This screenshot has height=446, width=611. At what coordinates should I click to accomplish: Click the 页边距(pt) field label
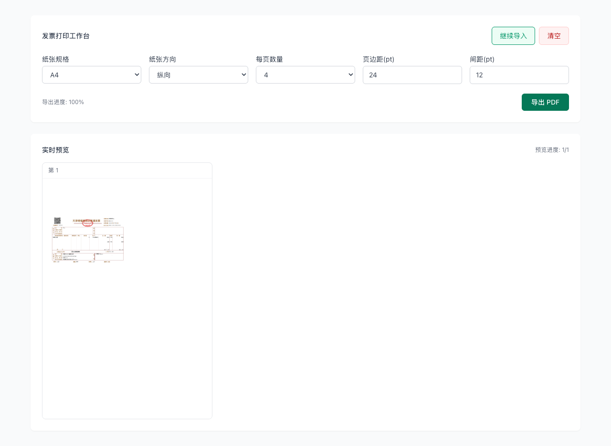(x=379, y=59)
